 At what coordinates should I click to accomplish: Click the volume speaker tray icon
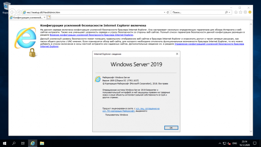[229, 143]
